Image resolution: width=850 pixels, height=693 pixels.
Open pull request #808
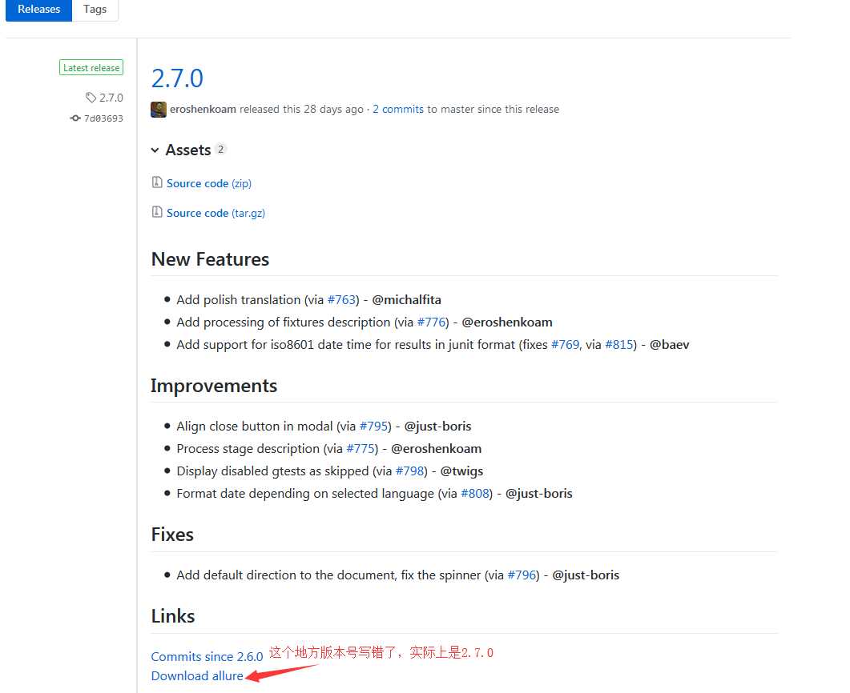click(x=475, y=494)
